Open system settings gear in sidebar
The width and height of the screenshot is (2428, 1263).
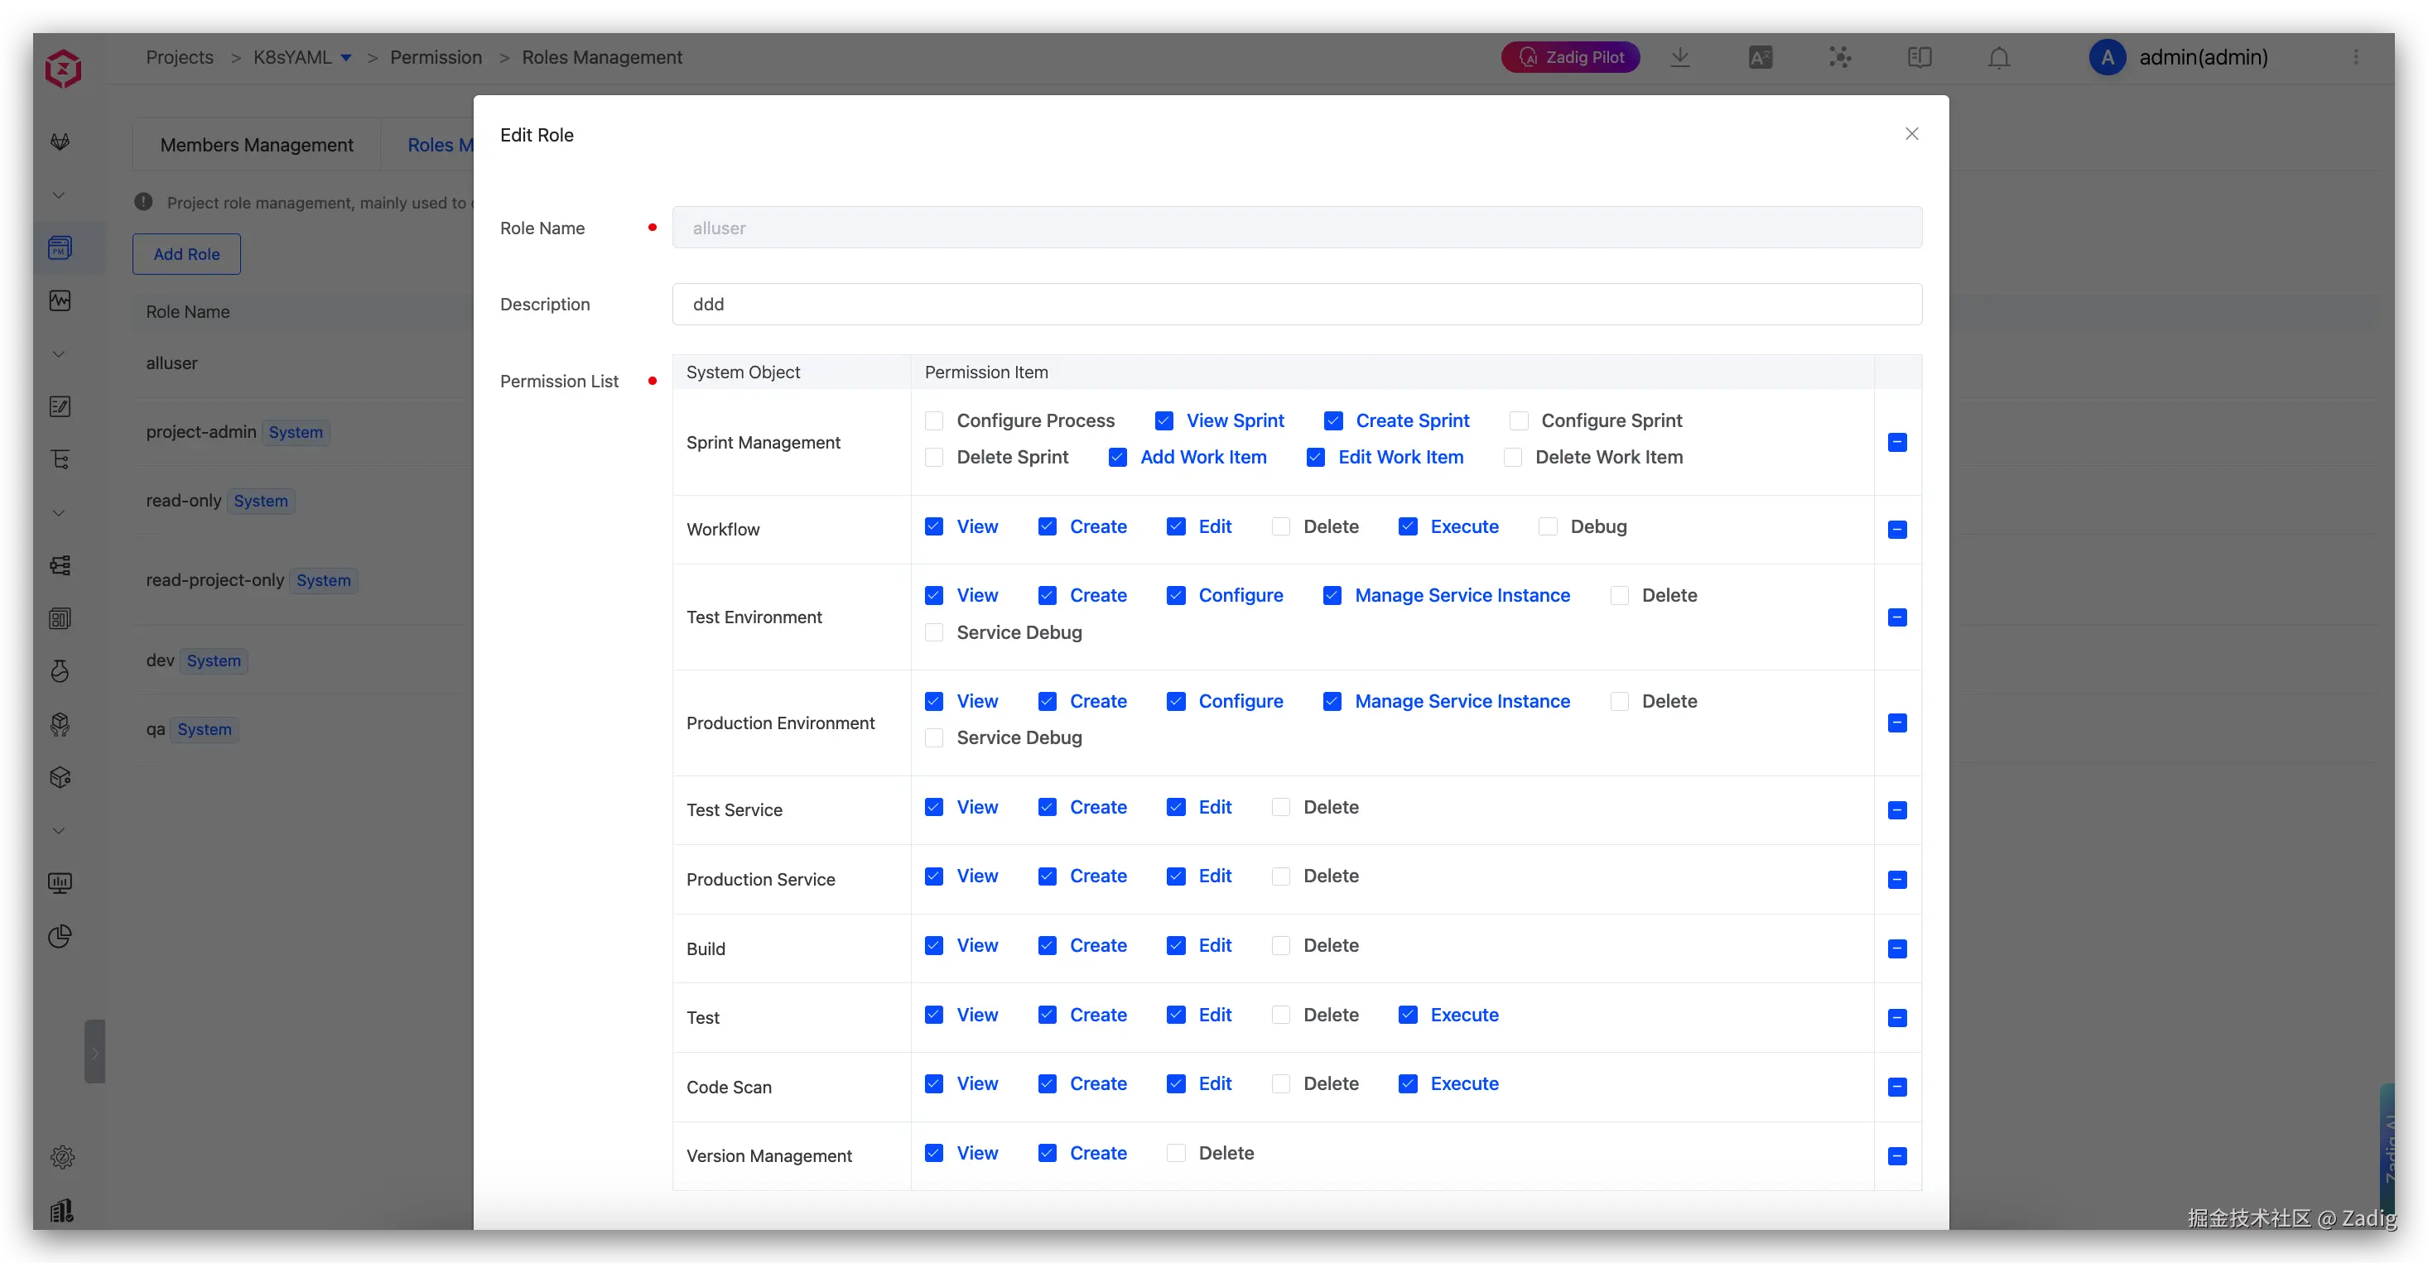[x=62, y=1158]
